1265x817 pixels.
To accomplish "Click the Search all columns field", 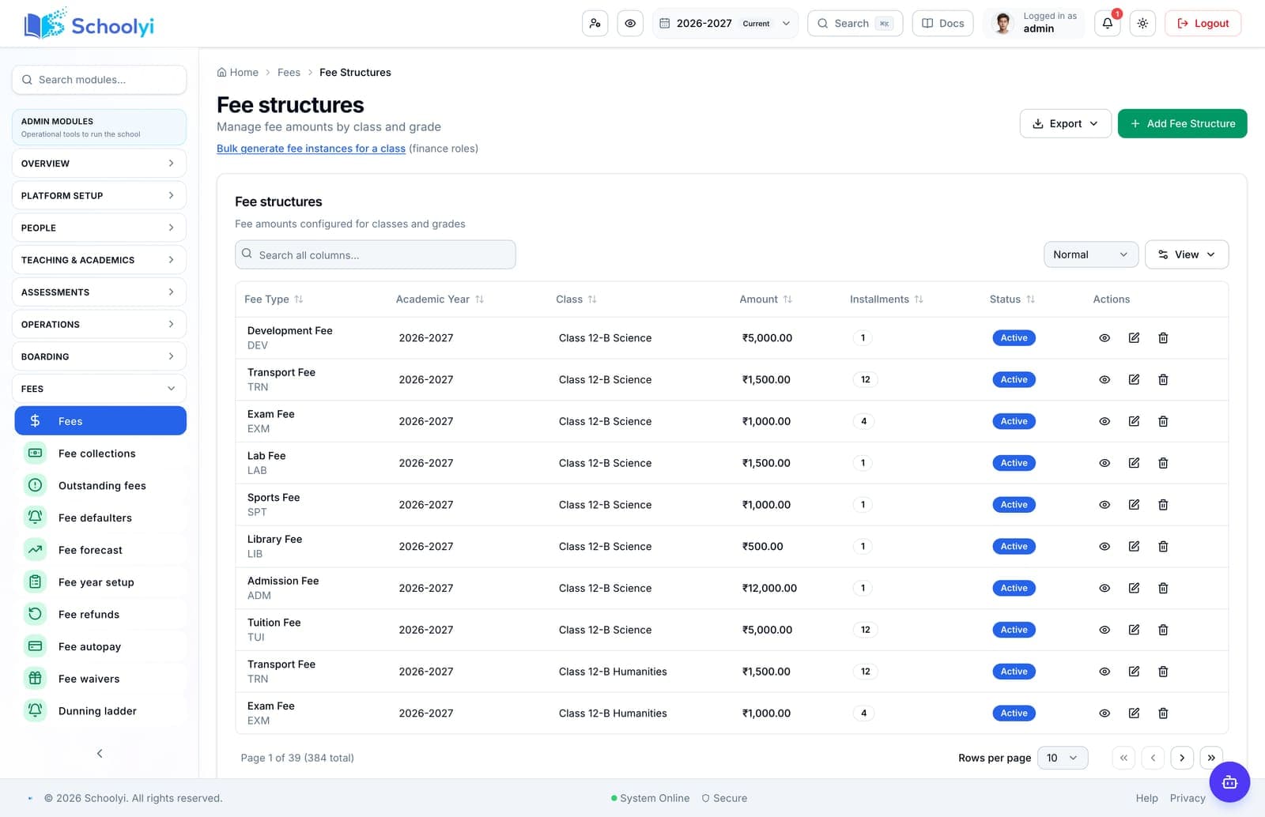I will (376, 254).
